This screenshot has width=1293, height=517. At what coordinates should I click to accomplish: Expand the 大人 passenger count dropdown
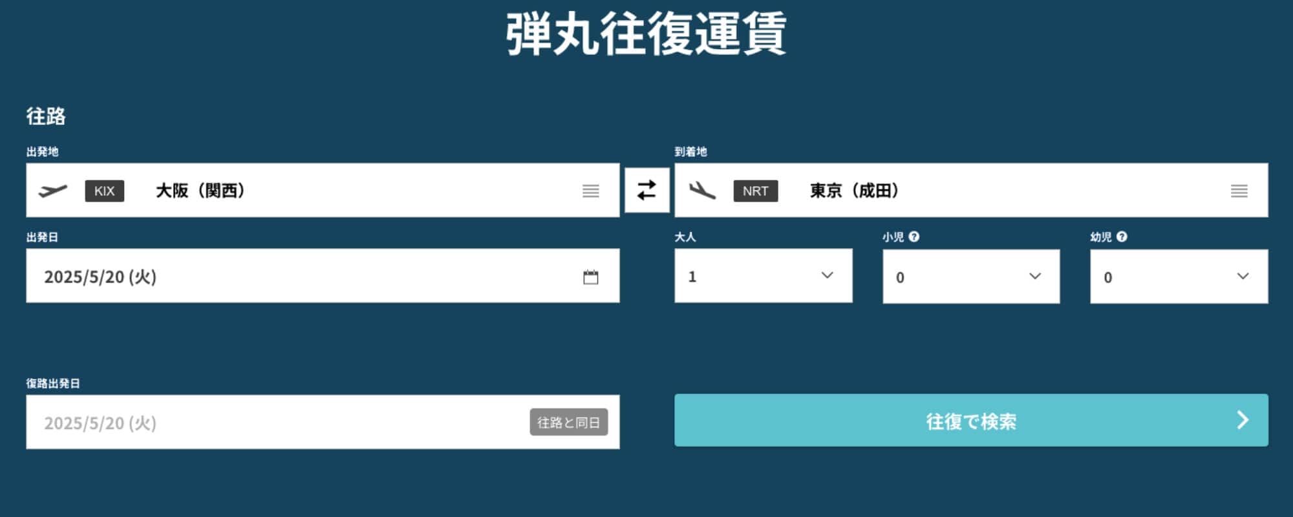763,275
